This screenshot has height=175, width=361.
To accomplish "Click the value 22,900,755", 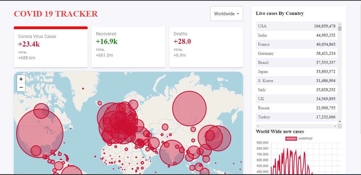I will (326, 108).
